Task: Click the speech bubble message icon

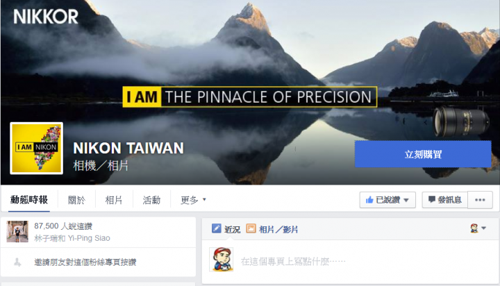Action: tap(432, 200)
